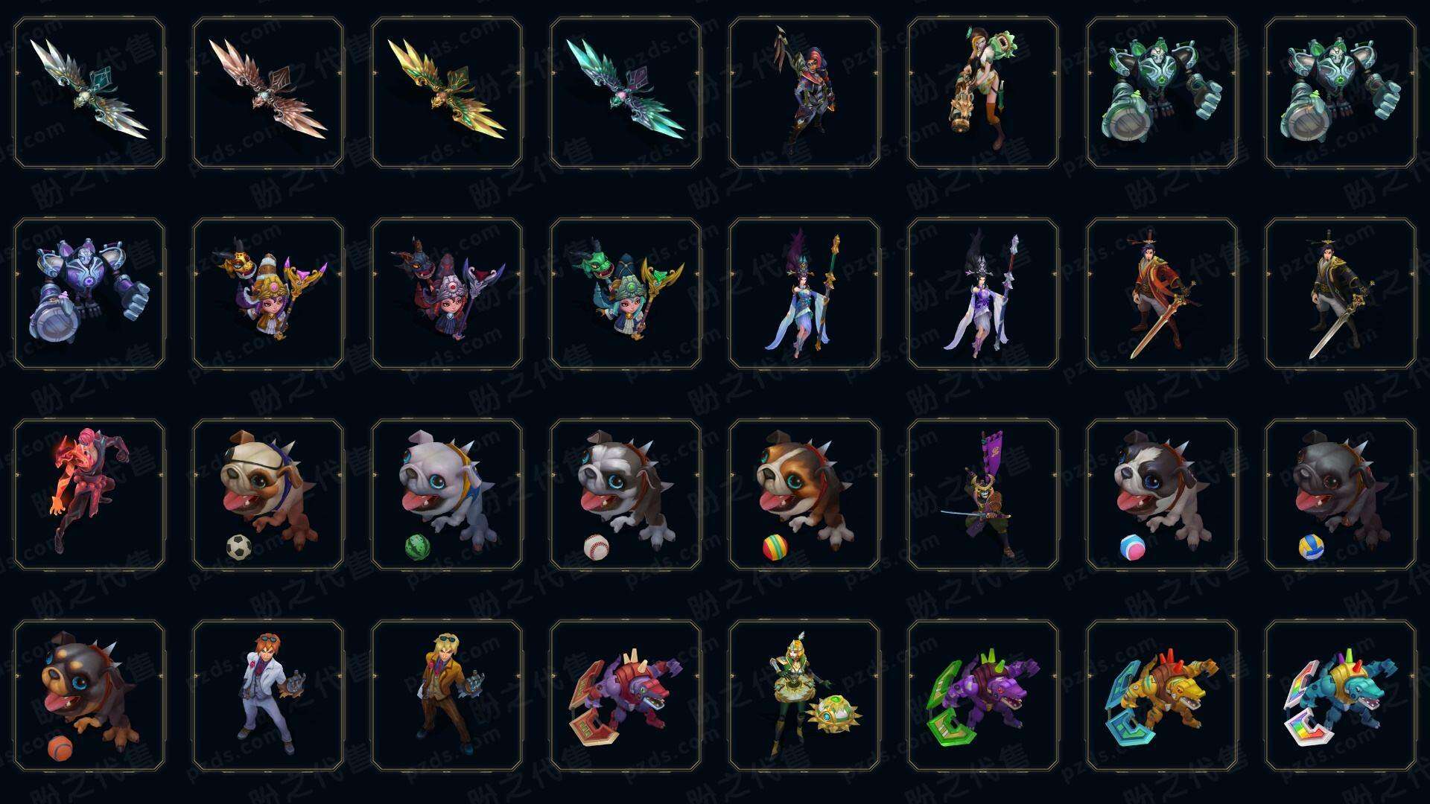Image resolution: width=1430 pixels, height=804 pixels.
Task: Select the silver winged bird ward skin
Action: coord(89,93)
